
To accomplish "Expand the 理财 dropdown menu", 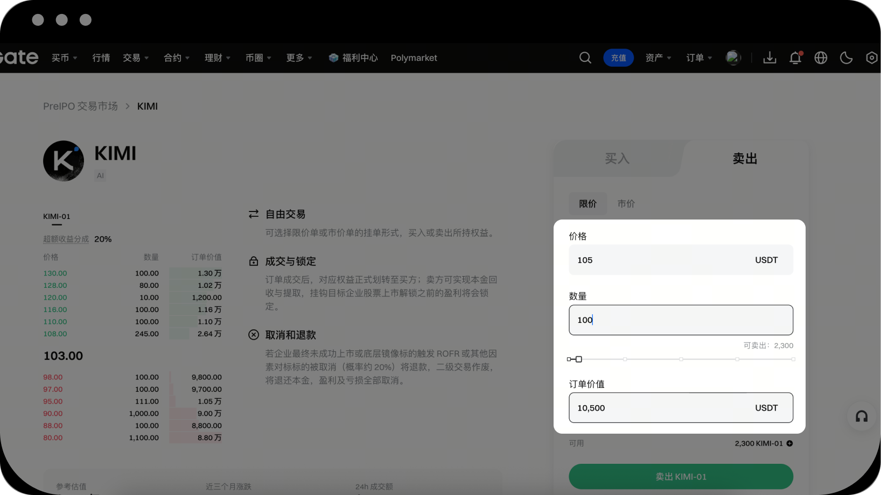I will (x=218, y=58).
